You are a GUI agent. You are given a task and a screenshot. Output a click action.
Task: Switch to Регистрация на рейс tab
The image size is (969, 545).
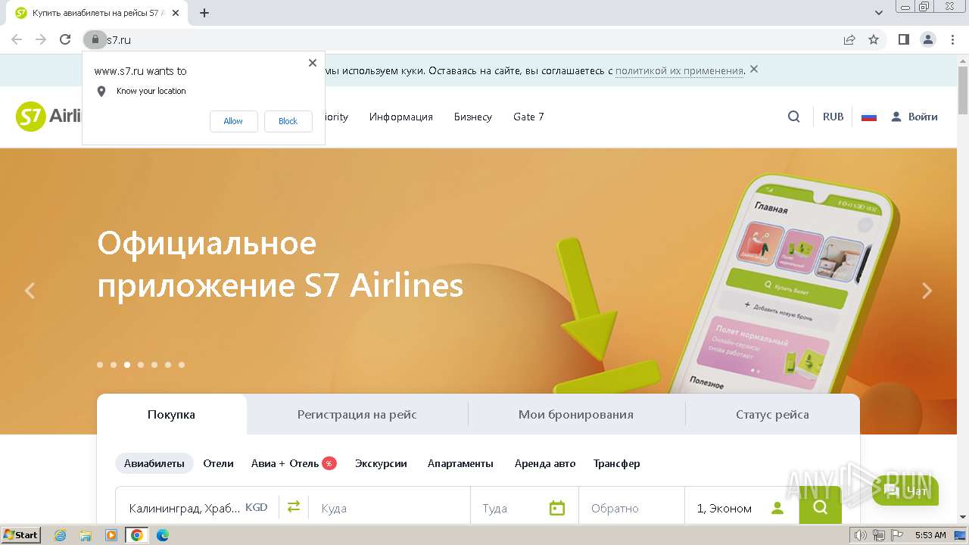pos(357,414)
